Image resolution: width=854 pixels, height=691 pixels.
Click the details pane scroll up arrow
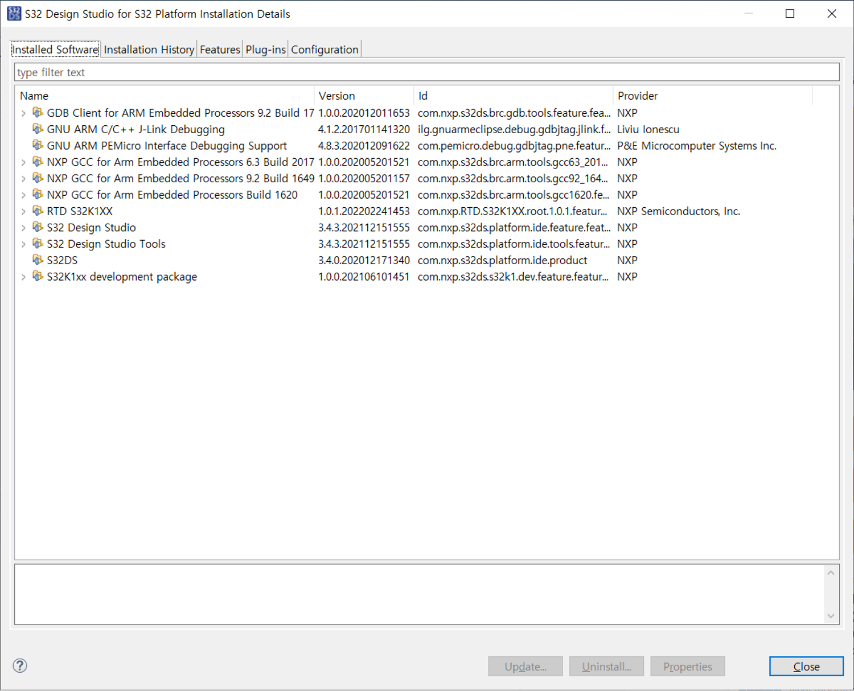(x=831, y=573)
